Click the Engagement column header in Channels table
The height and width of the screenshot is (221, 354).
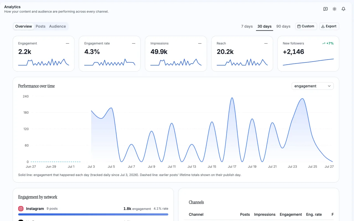[x=291, y=214]
